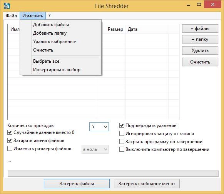Close the File Shredder window
Viewport: 224px width, 194px height.
coord(213,5)
